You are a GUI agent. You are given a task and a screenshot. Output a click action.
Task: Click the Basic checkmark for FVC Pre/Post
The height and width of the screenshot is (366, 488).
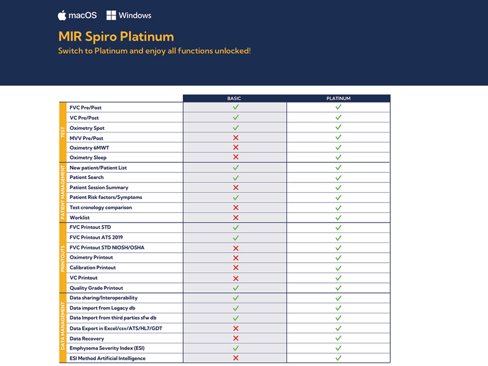click(x=235, y=107)
